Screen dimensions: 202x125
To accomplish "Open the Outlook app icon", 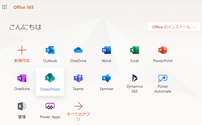I will pyautogui.click(x=50, y=50).
